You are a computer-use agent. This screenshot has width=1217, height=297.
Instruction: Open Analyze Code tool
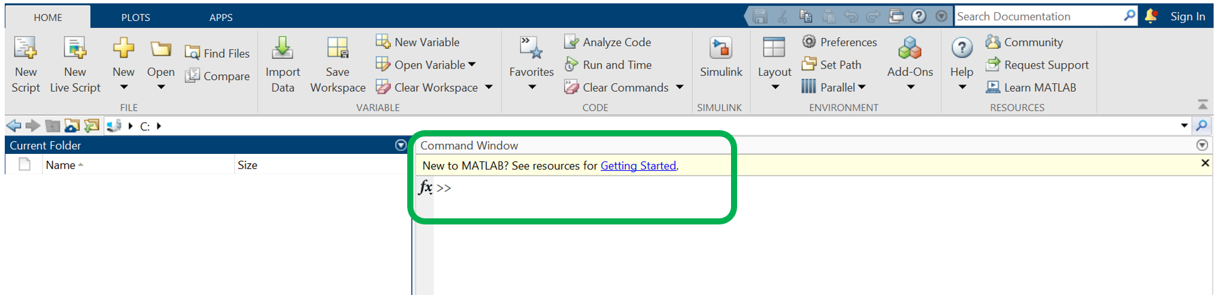571,42
